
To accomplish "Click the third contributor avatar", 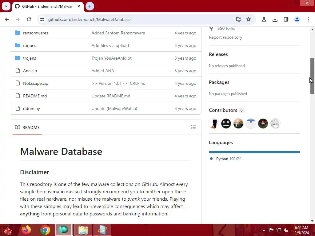I will pos(238,124).
